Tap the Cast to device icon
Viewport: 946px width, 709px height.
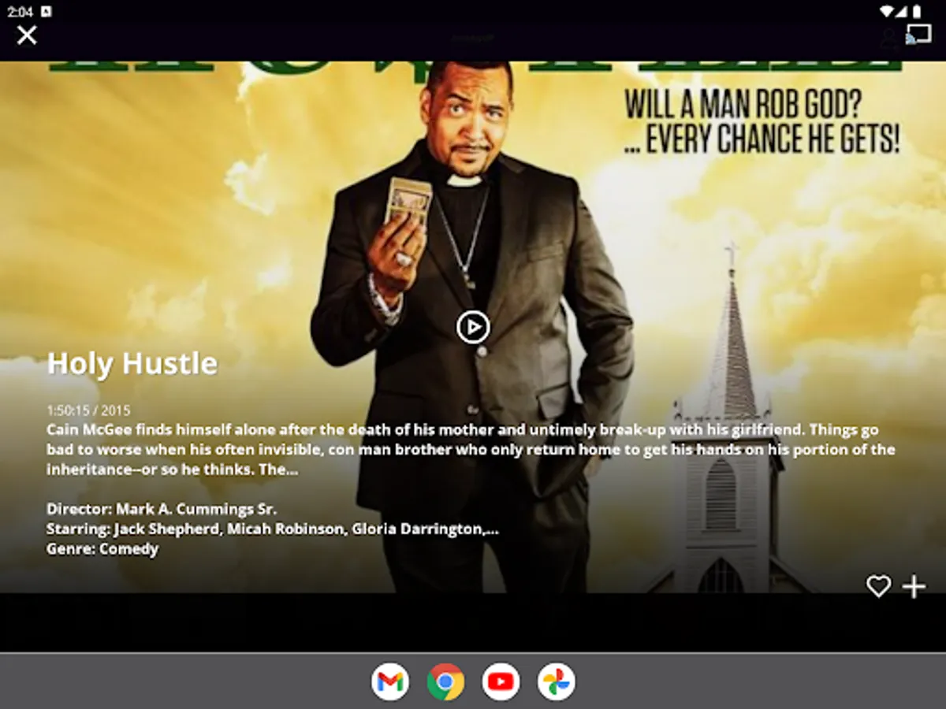[918, 35]
